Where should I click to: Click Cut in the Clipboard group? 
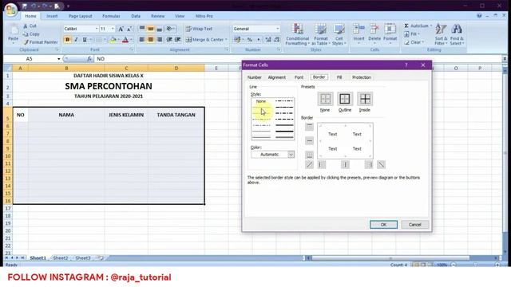tap(30, 26)
